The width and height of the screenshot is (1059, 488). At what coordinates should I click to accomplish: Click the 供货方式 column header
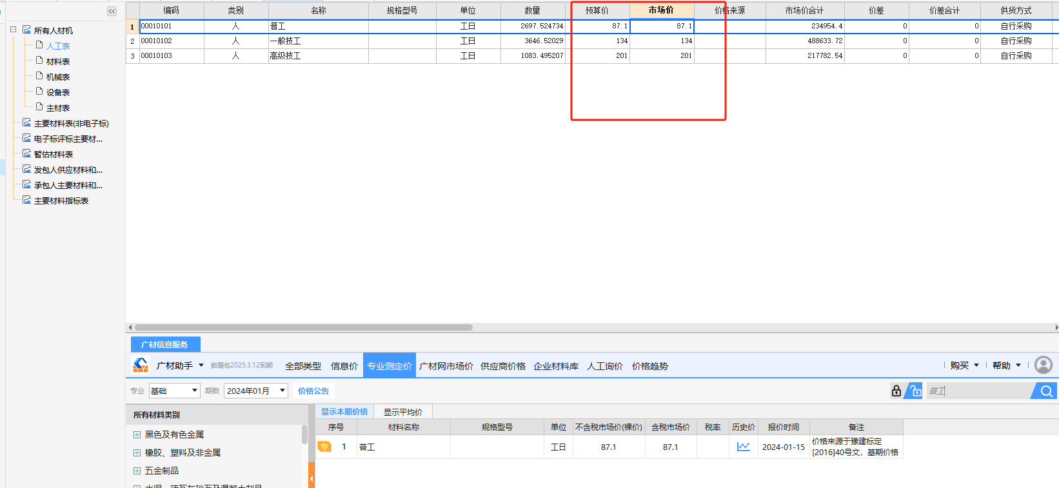click(1016, 10)
